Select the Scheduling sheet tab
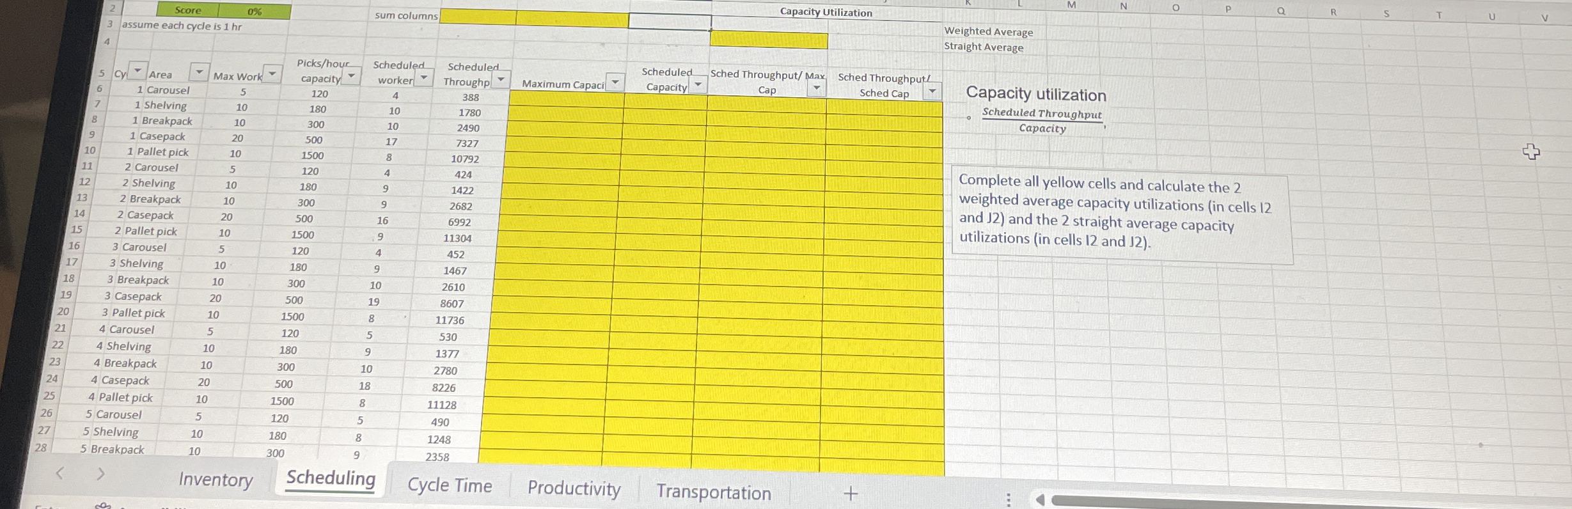The width and height of the screenshot is (1572, 509). point(331,478)
